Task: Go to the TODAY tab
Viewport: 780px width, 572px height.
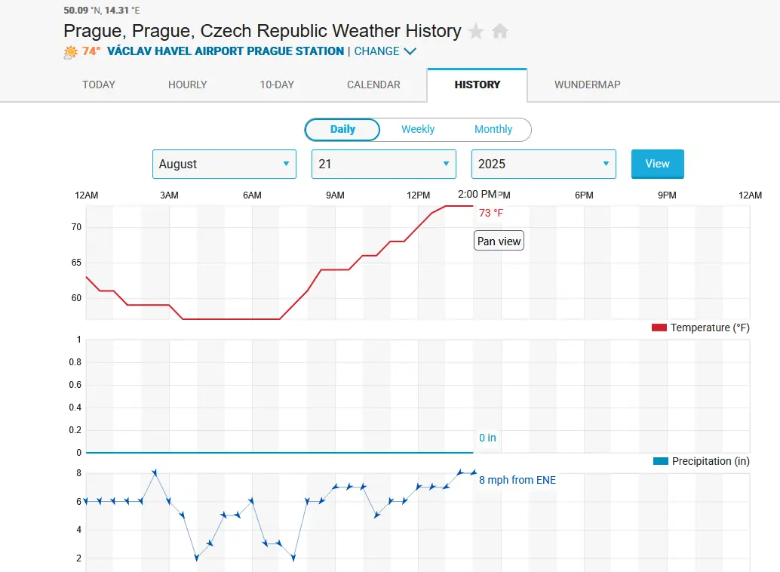Action: pos(99,85)
